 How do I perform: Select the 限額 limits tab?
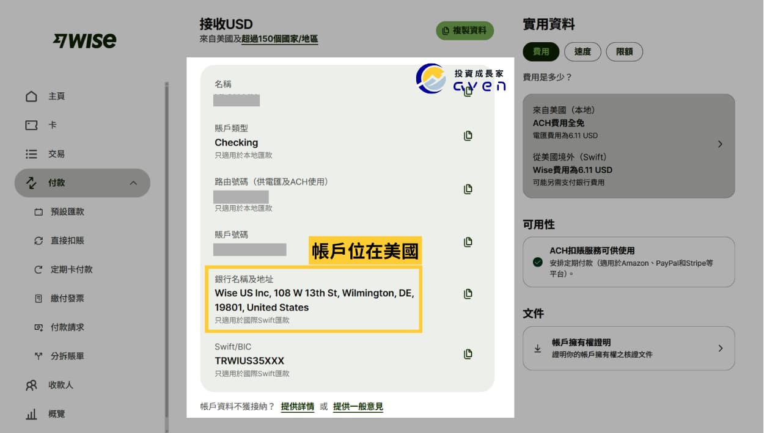(624, 52)
